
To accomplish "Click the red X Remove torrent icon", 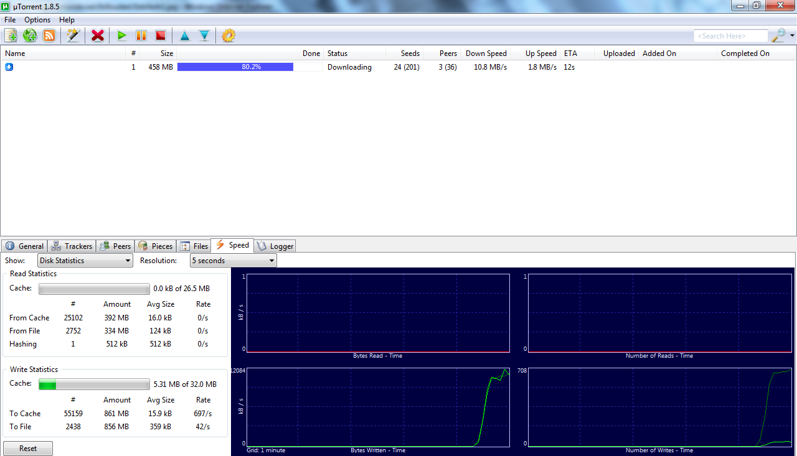I will click(x=98, y=35).
